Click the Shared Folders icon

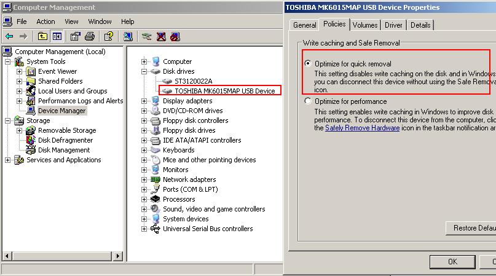pyautogui.click(x=31, y=81)
